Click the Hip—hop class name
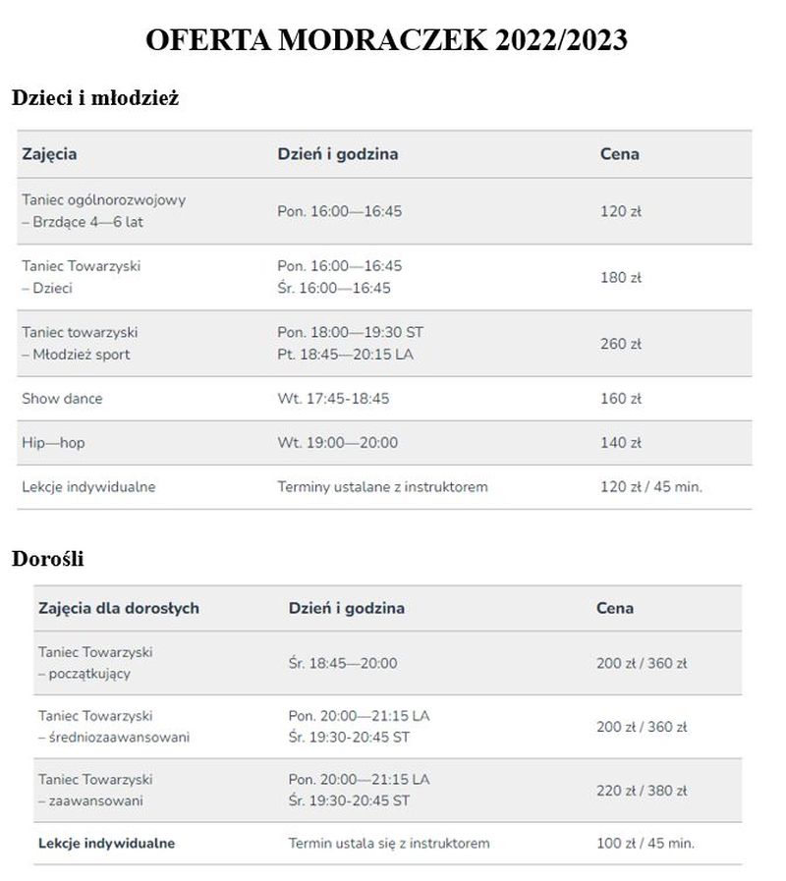The image size is (786, 881). coord(53,443)
